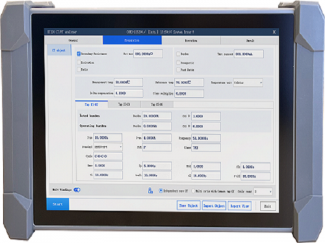
Task: Click the Operating burden VA field
Action: point(157,126)
